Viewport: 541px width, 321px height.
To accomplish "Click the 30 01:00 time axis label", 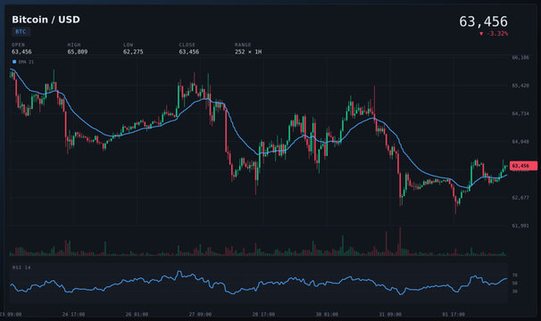I will click(327, 315).
